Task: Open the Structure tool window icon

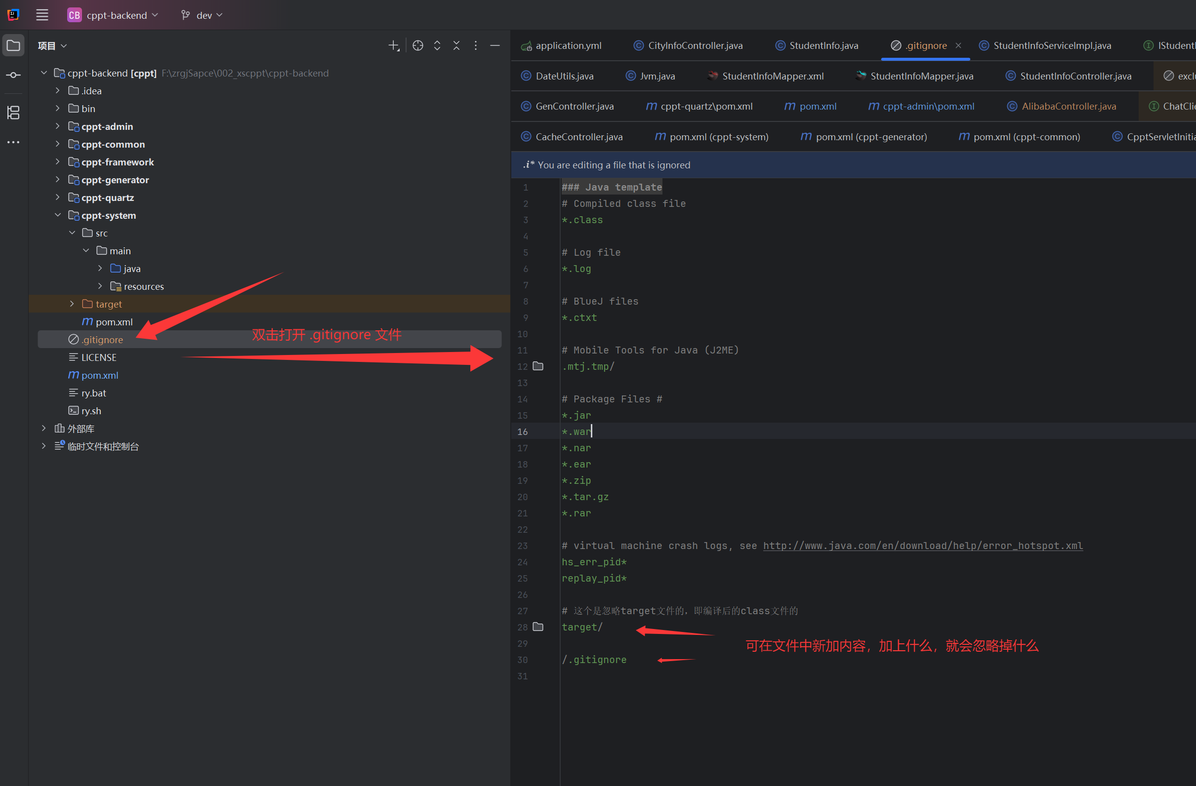Action: tap(13, 113)
